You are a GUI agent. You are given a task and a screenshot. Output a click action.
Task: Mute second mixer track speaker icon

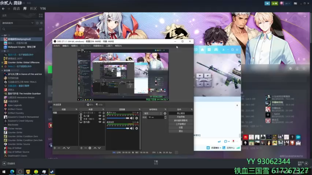point(132,128)
